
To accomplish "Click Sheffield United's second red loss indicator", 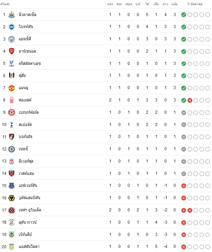I will pyautogui.click(x=190, y=210).
